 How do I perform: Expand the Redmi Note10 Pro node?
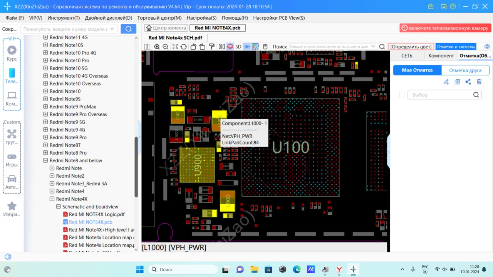coord(45,60)
